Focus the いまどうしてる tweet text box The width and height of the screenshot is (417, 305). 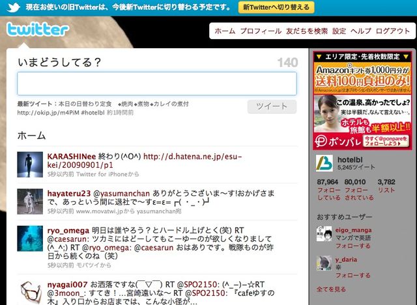[157, 83]
